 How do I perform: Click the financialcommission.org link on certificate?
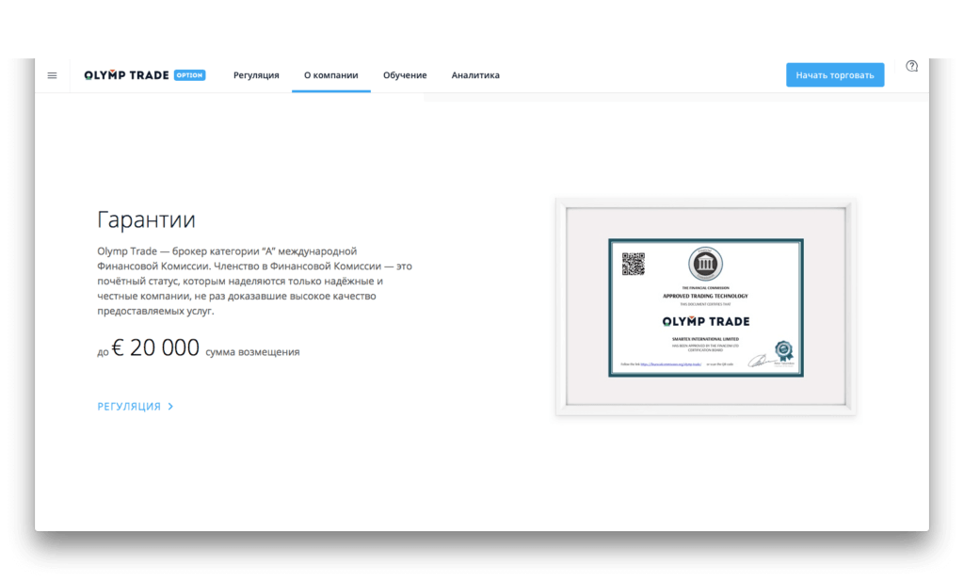(675, 363)
